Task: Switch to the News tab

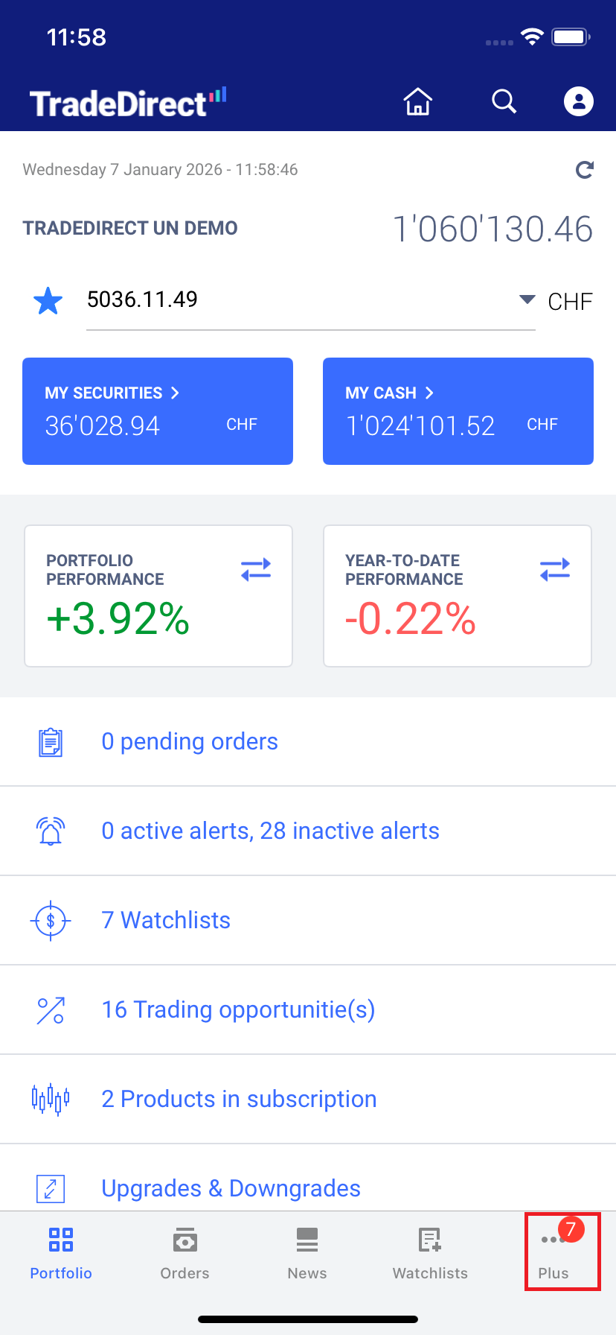Action: (x=307, y=1253)
